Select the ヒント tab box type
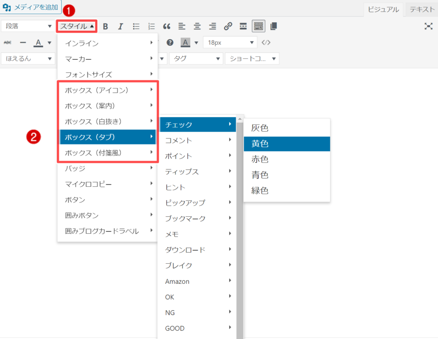Viewport: 438px width, 339px height. coord(198,187)
